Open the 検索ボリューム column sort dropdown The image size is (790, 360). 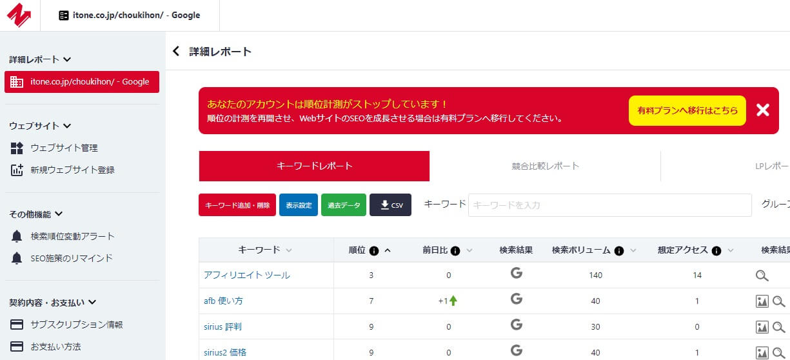click(633, 250)
